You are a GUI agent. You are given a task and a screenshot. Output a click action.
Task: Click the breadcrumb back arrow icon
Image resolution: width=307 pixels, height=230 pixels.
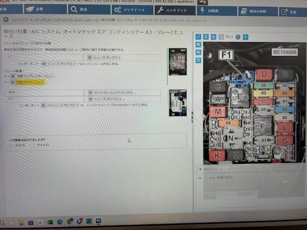click(6, 20)
